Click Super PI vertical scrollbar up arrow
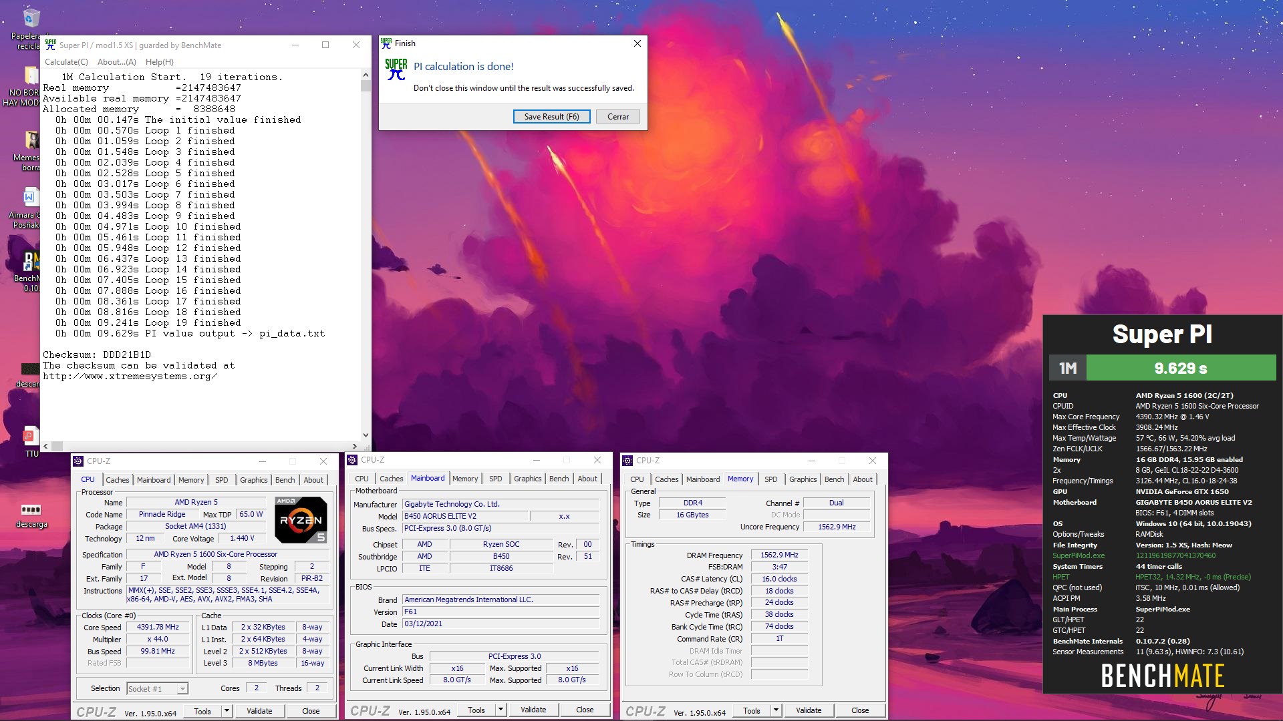Screen dimensions: 1283x721 click(x=366, y=75)
